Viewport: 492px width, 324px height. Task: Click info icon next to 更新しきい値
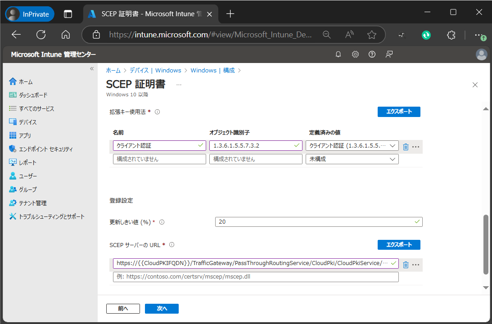pos(162,222)
